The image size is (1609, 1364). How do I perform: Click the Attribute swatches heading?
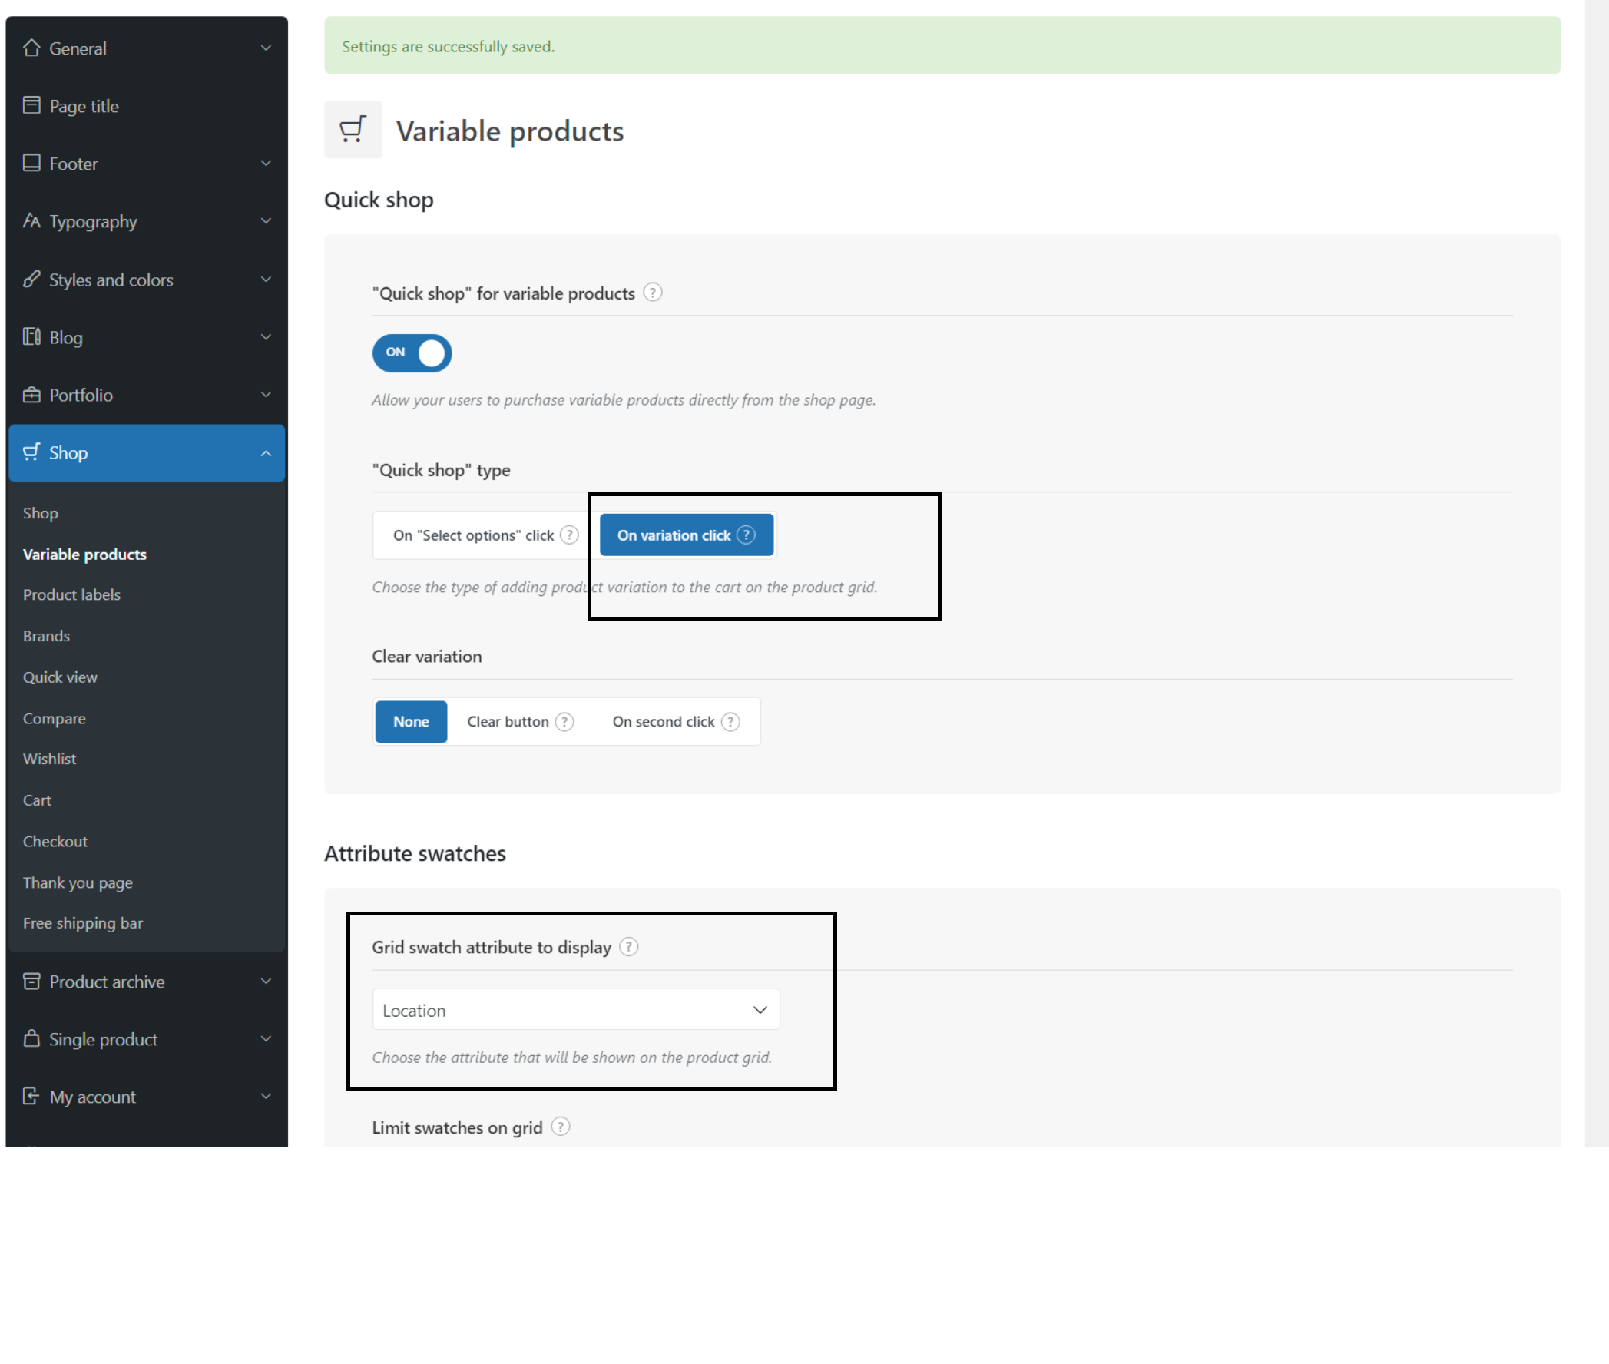[x=415, y=854]
